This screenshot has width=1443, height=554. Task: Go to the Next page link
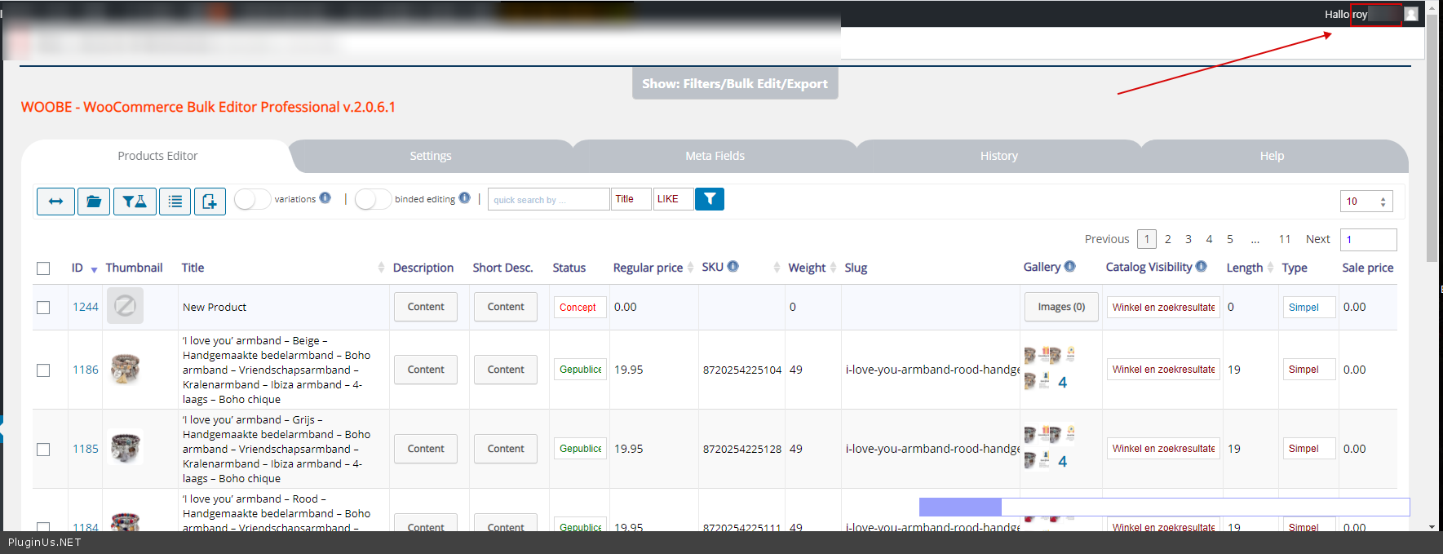pyautogui.click(x=1317, y=239)
